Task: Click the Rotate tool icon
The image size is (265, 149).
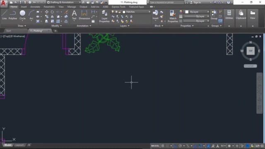Action: click(52, 12)
